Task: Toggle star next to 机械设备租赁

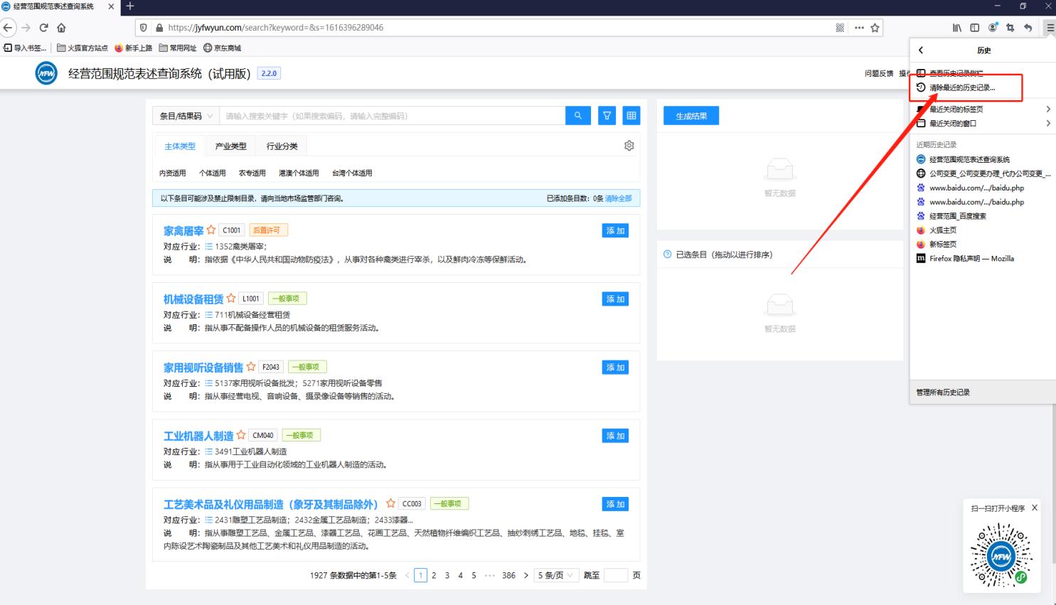Action: (231, 299)
